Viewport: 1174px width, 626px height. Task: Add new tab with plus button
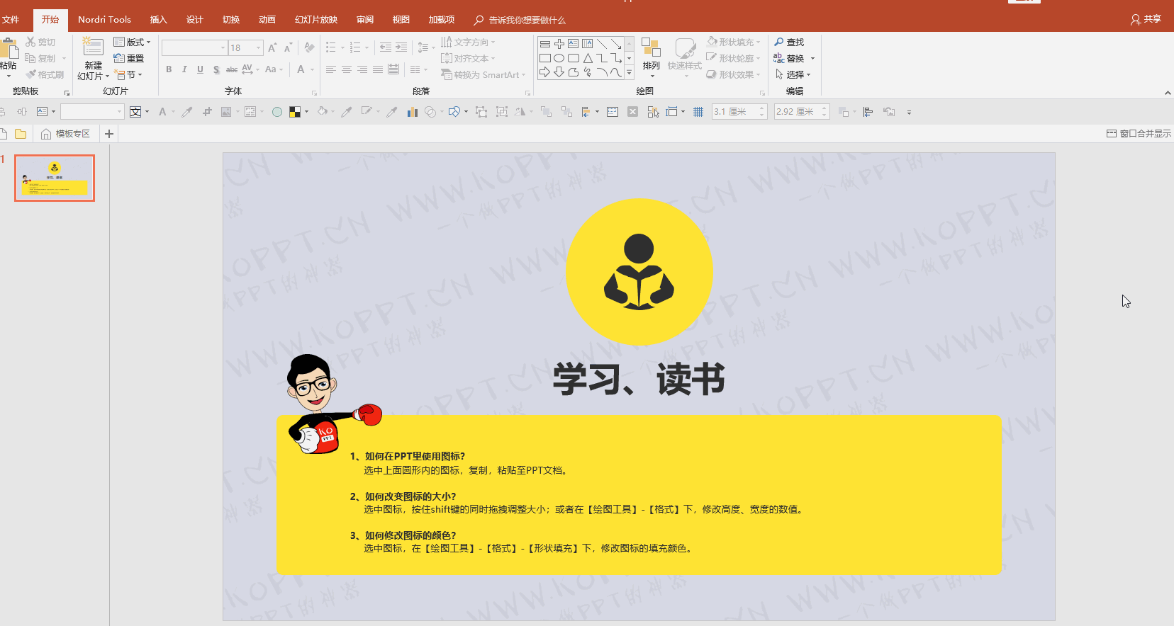[109, 133]
